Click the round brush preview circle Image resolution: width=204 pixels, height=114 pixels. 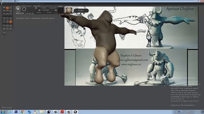(24, 9)
